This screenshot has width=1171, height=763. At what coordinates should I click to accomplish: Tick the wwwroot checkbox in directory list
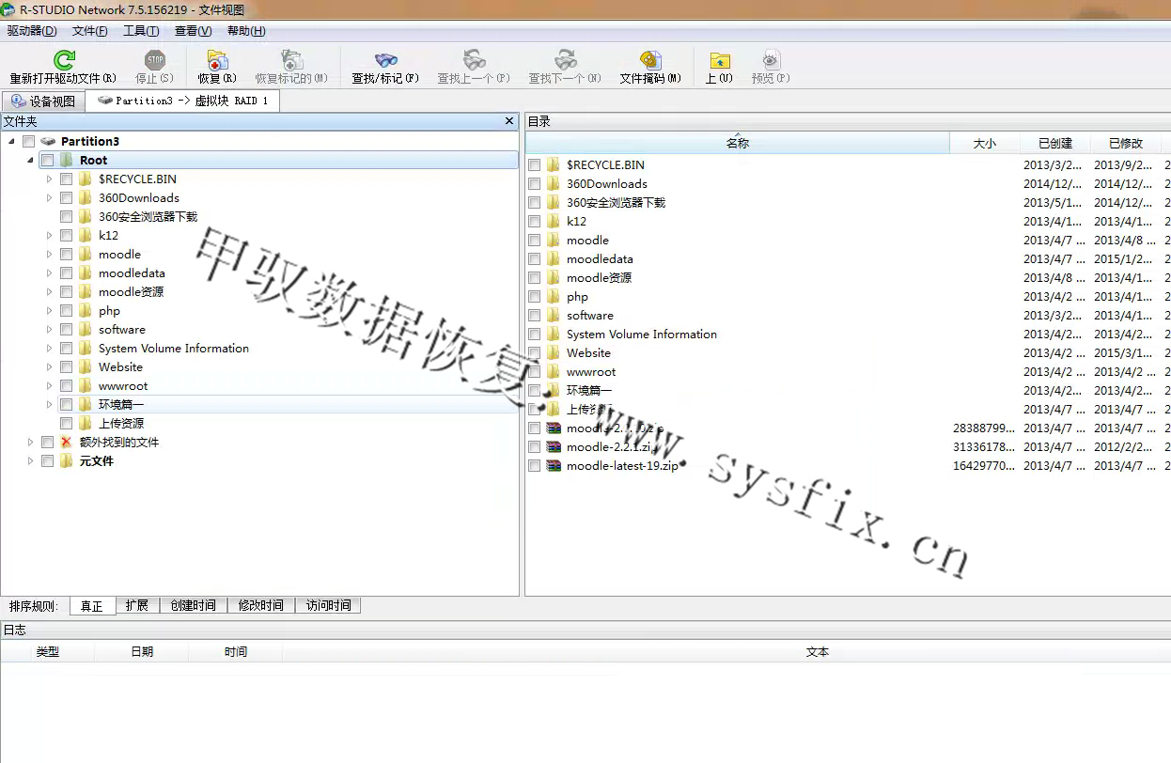point(534,371)
